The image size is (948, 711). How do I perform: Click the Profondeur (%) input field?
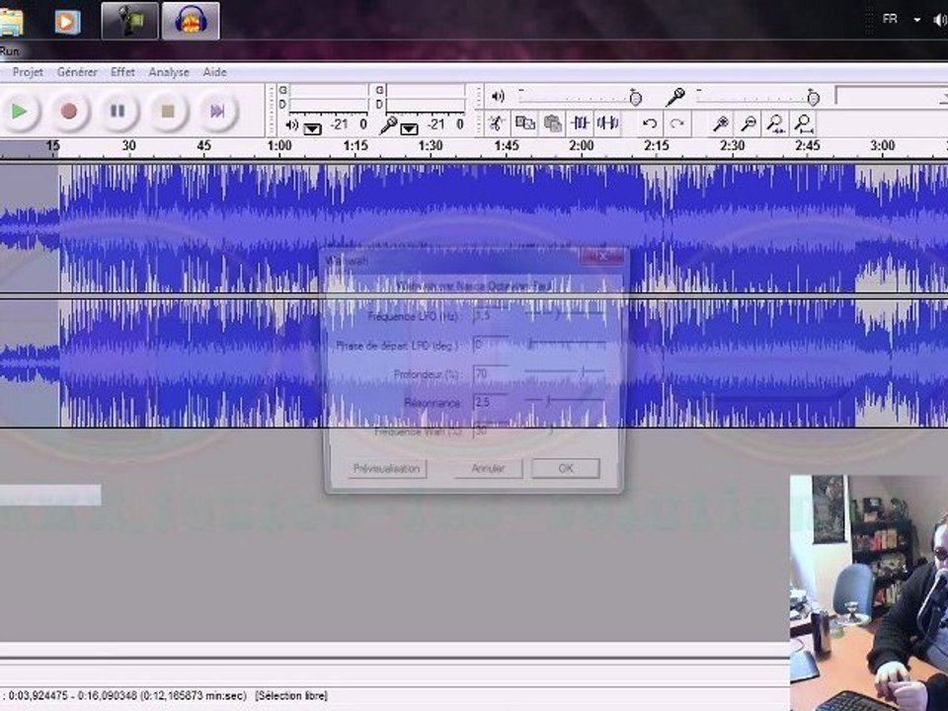coord(491,374)
